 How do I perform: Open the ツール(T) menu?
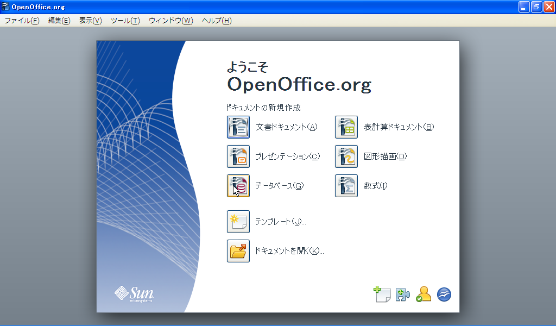pyautogui.click(x=125, y=21)
